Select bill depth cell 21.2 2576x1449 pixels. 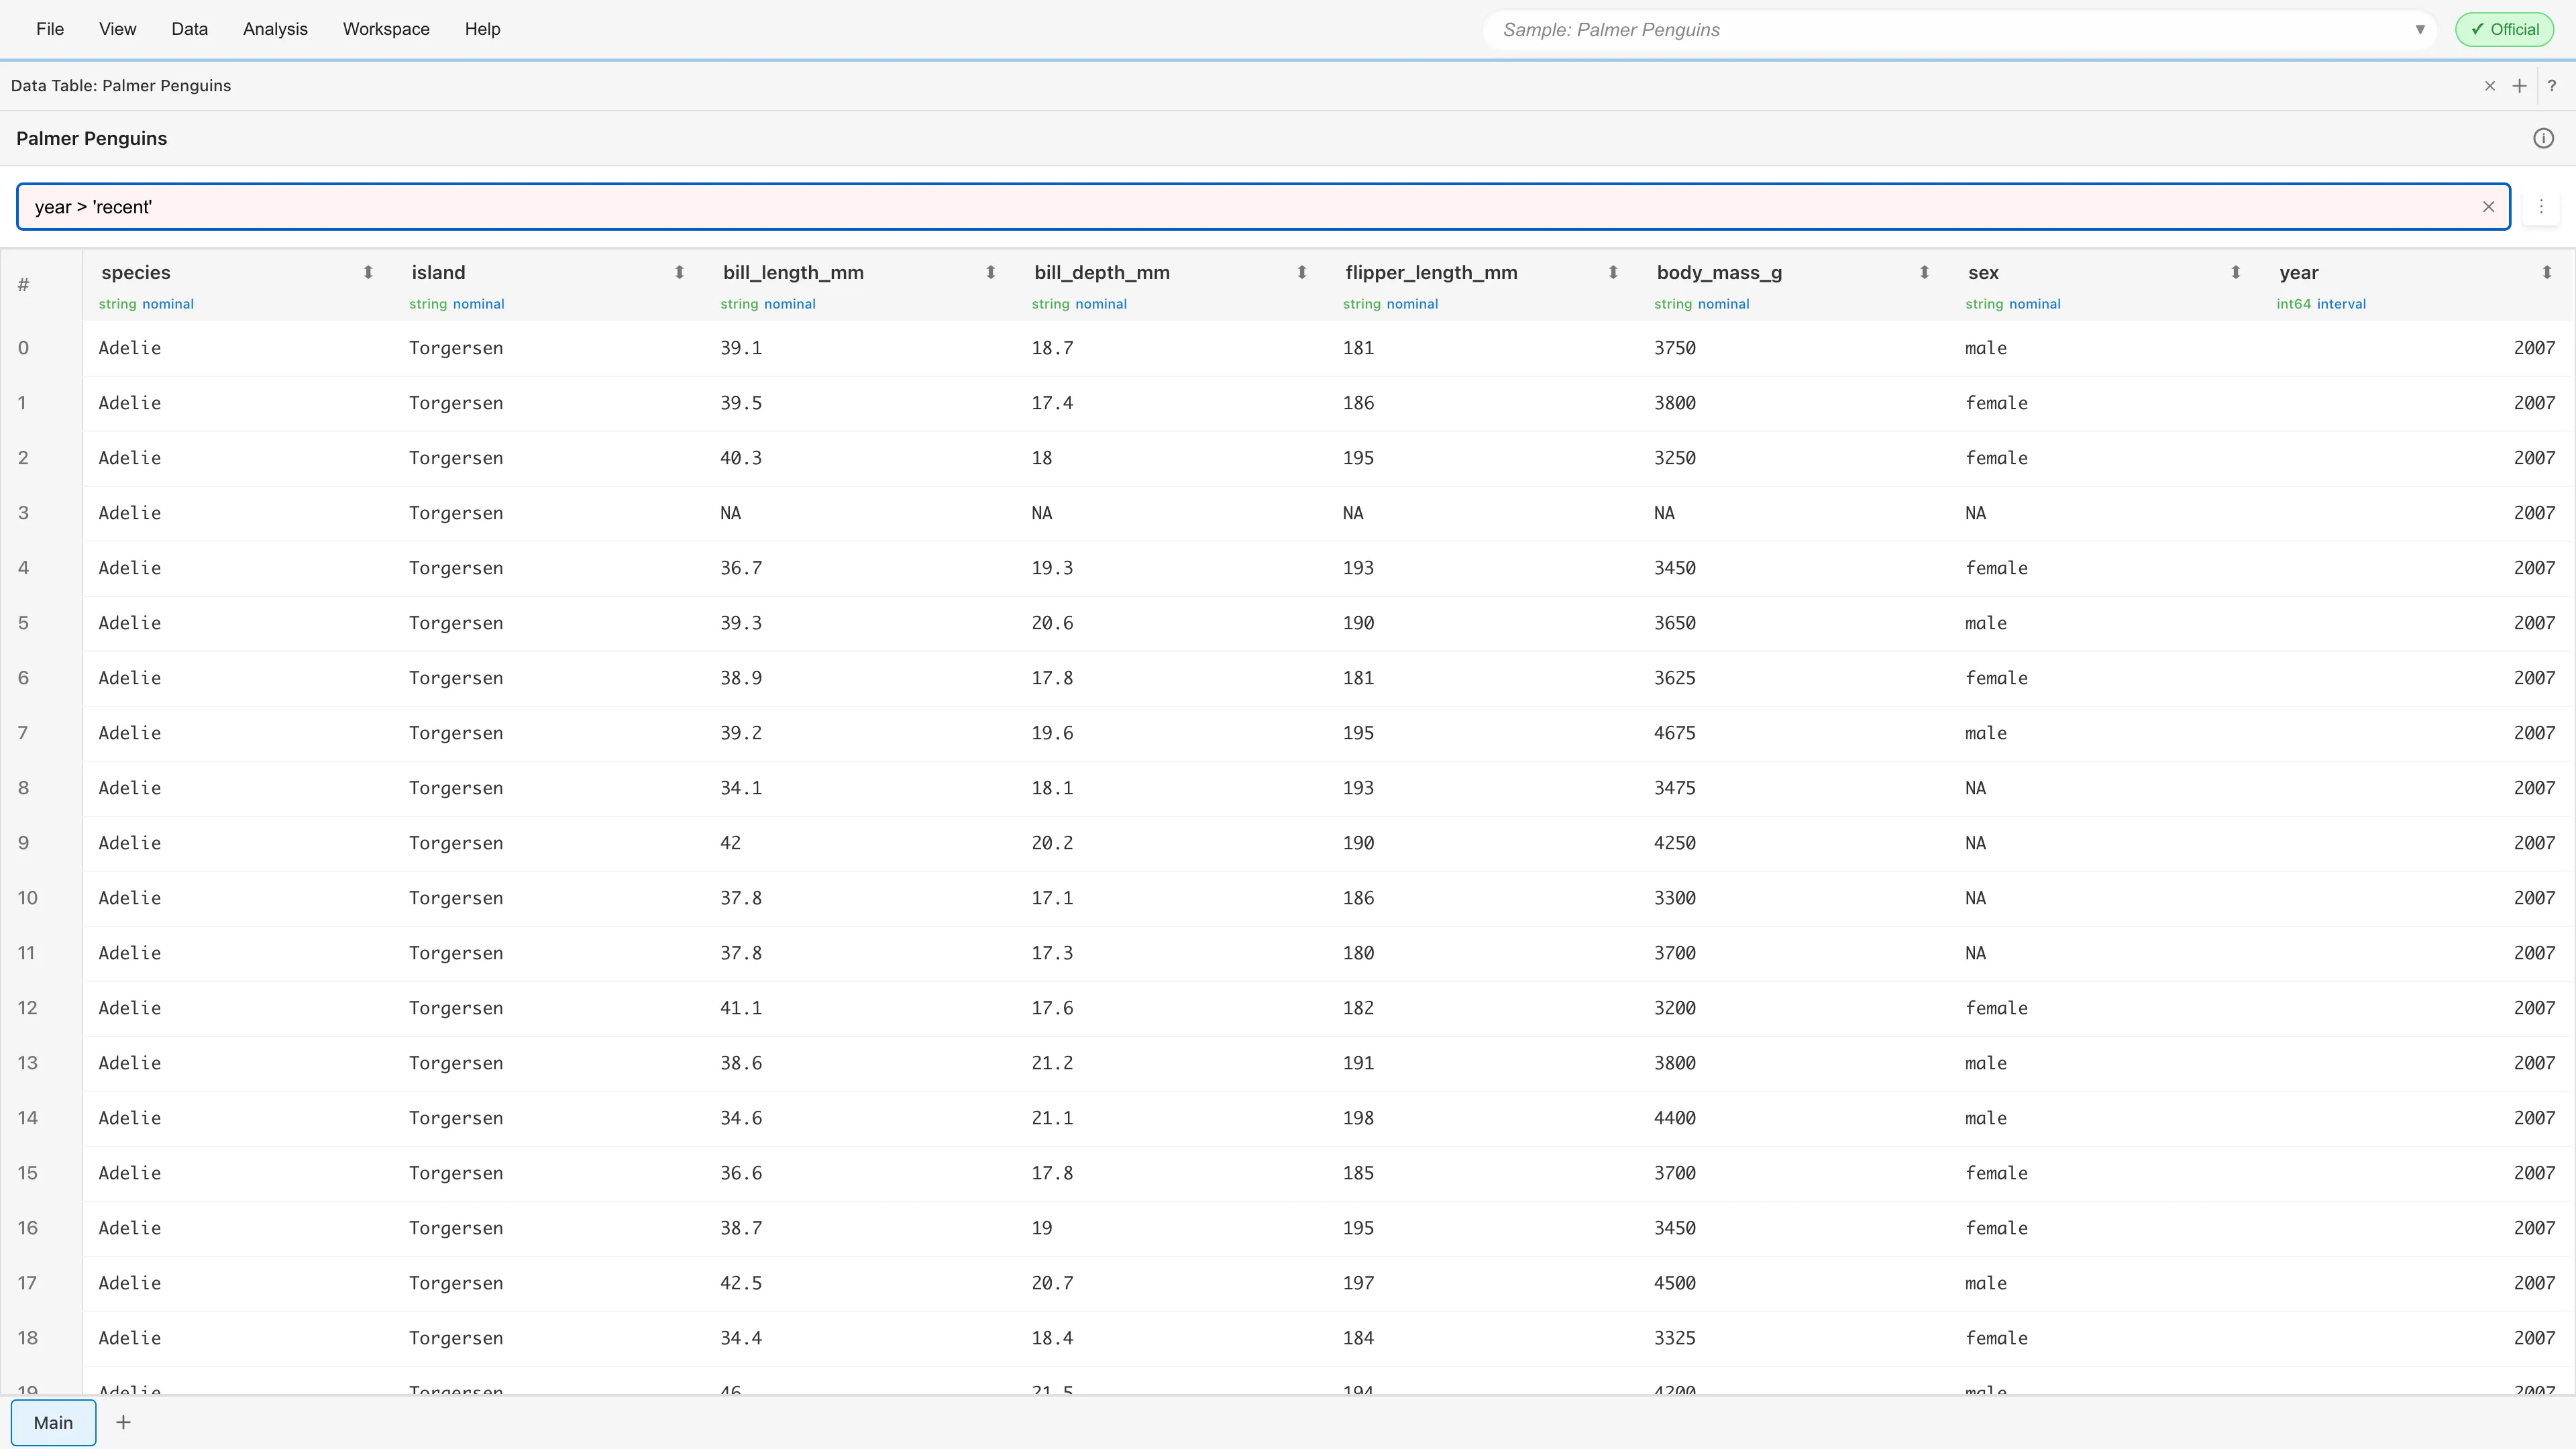click(x=1052, y=1063)
